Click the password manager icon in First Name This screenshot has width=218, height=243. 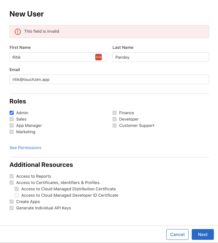coord(99,57)
